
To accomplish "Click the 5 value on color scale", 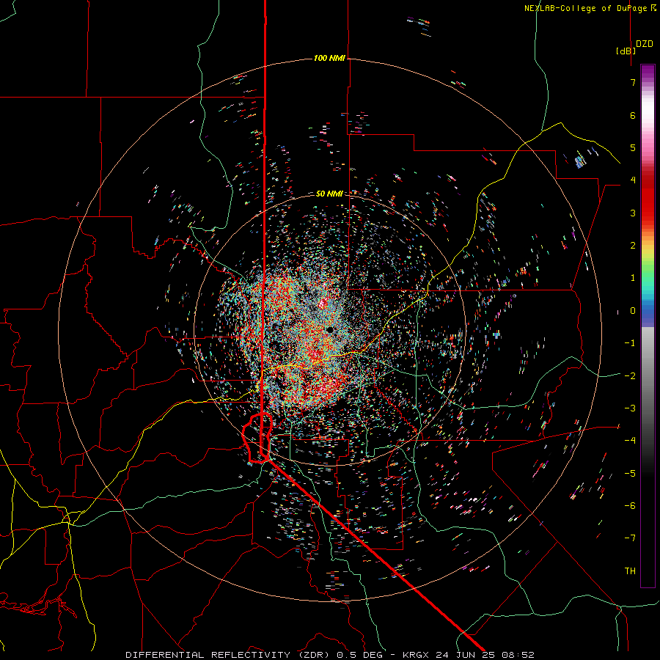I will pyautogui.click(x=633, y=147).
